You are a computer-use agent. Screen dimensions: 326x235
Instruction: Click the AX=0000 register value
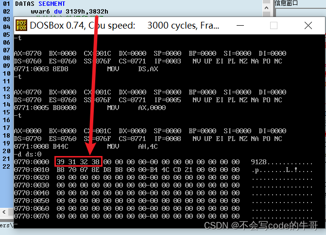(x=28, y=131)
